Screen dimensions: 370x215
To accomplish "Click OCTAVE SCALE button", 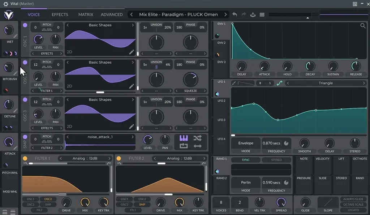I will (353, 205).
